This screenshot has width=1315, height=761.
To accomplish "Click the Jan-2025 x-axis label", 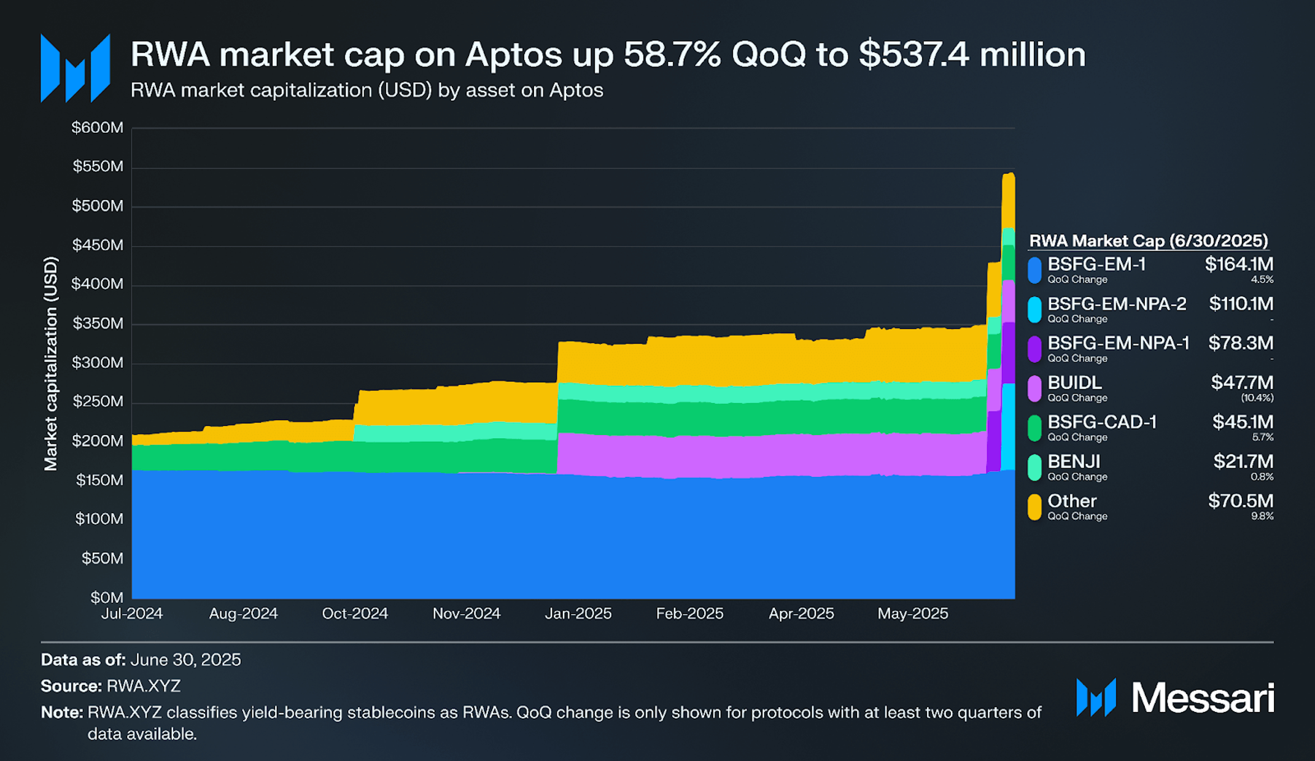I will coord(578,613).
